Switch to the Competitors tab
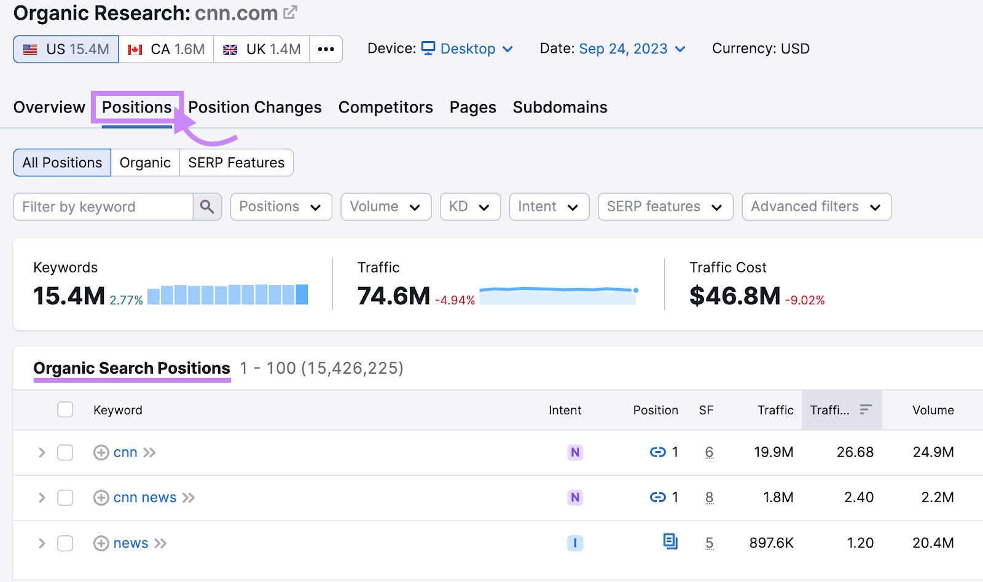The width and height of the screenshot is (983, 582). click(x=385, y=107)
